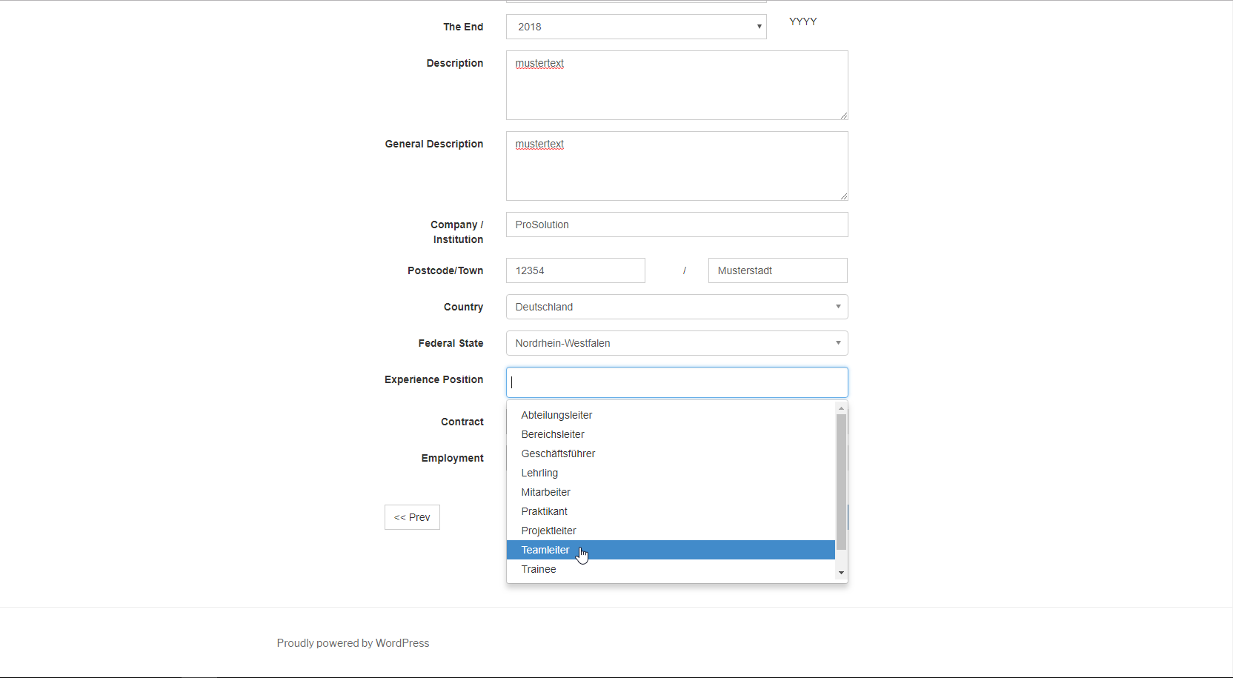Click the Postcode/Town label

[x=445, y=270]
